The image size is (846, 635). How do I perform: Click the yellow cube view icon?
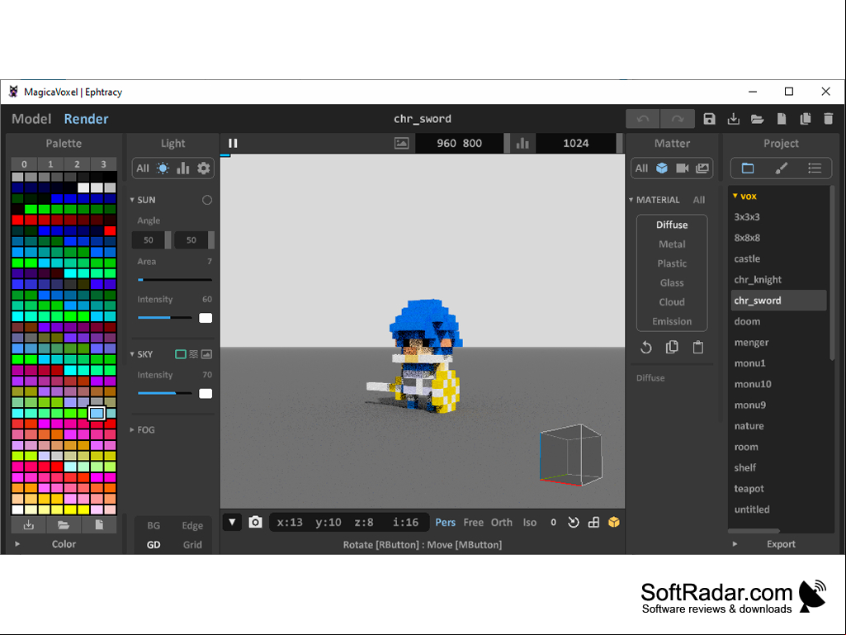[x=613, y=522]
